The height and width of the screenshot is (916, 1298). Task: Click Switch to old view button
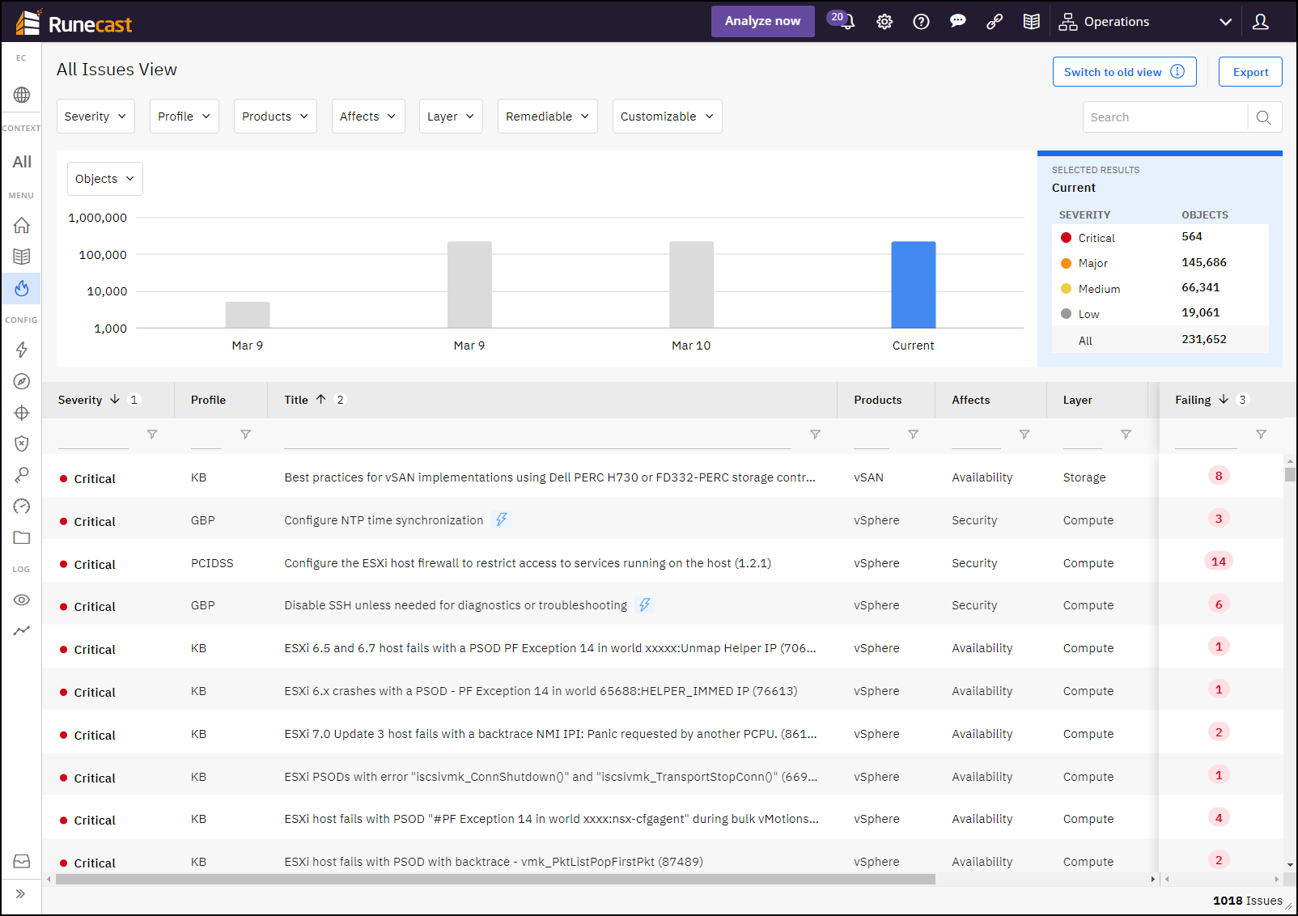click(x=1124, y=72)
